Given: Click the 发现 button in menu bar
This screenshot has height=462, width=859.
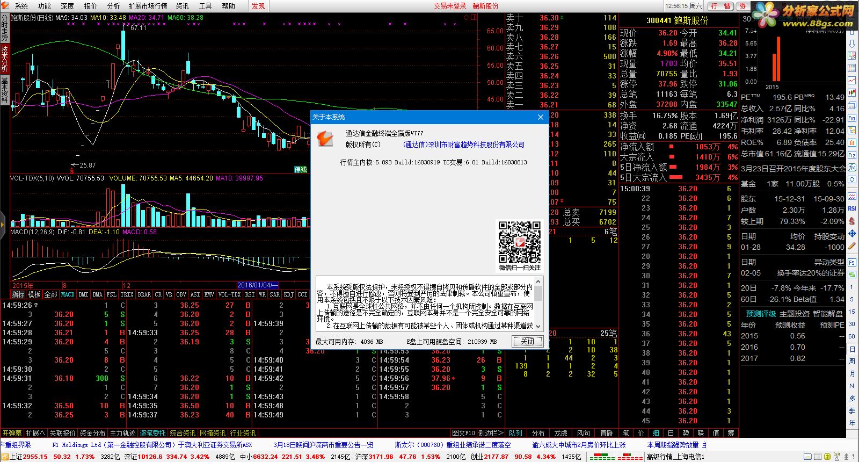Looking at the screenshot, I should [259, 6].
